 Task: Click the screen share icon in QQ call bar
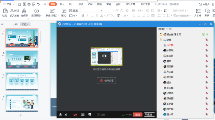(83, 115)
